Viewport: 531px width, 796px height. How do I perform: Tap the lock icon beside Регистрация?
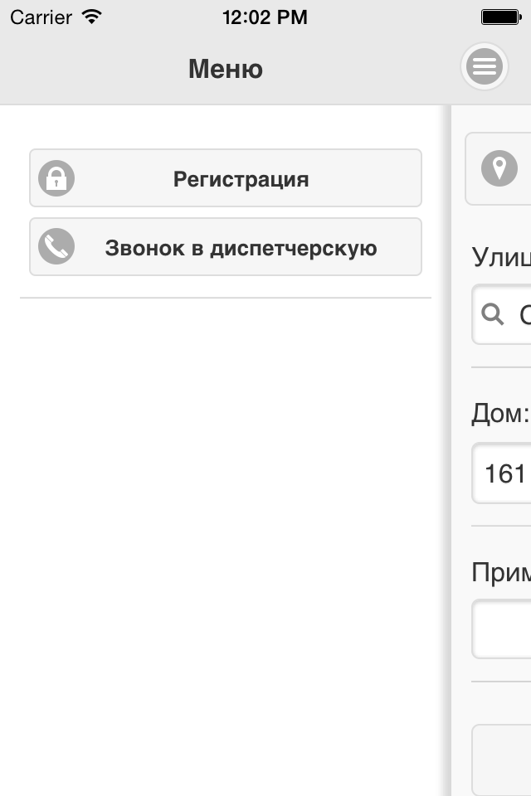56,178
